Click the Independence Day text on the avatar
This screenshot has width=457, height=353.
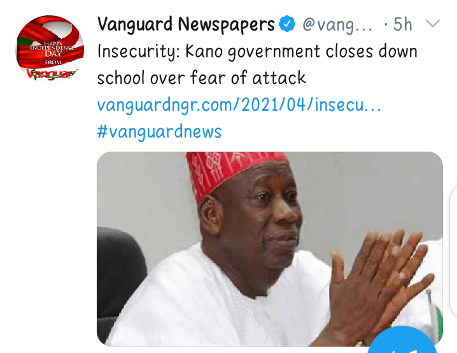tap(52, 50)
